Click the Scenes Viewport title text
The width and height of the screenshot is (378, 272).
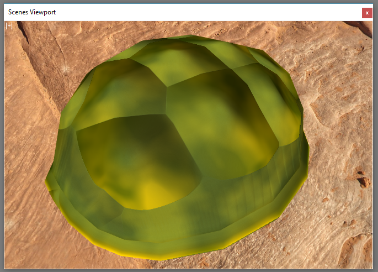tap(32, 12)
